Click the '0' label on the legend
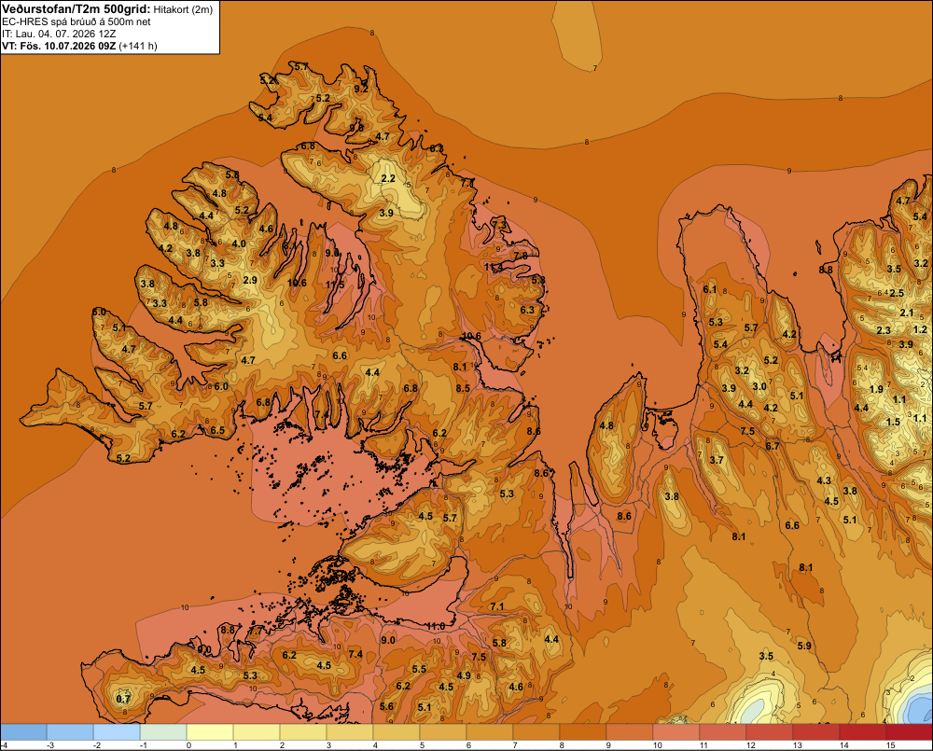933x751 pixels. pos(188,745)
